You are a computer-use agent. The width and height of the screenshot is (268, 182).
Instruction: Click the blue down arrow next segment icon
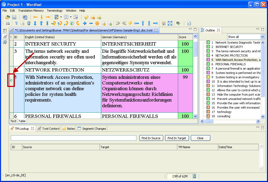click(x=35, y=23)
